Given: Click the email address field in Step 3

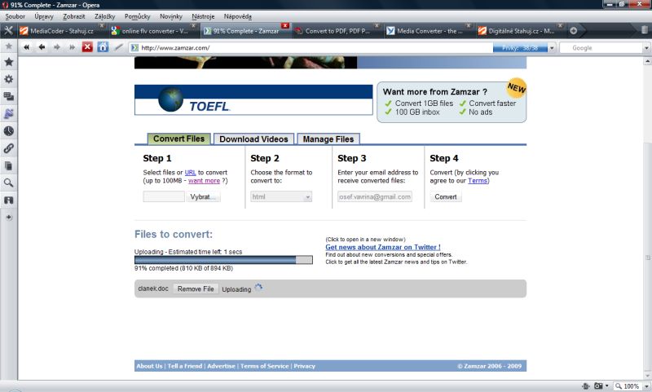Looking at the screenshot, I should click(x=375, y=196).
